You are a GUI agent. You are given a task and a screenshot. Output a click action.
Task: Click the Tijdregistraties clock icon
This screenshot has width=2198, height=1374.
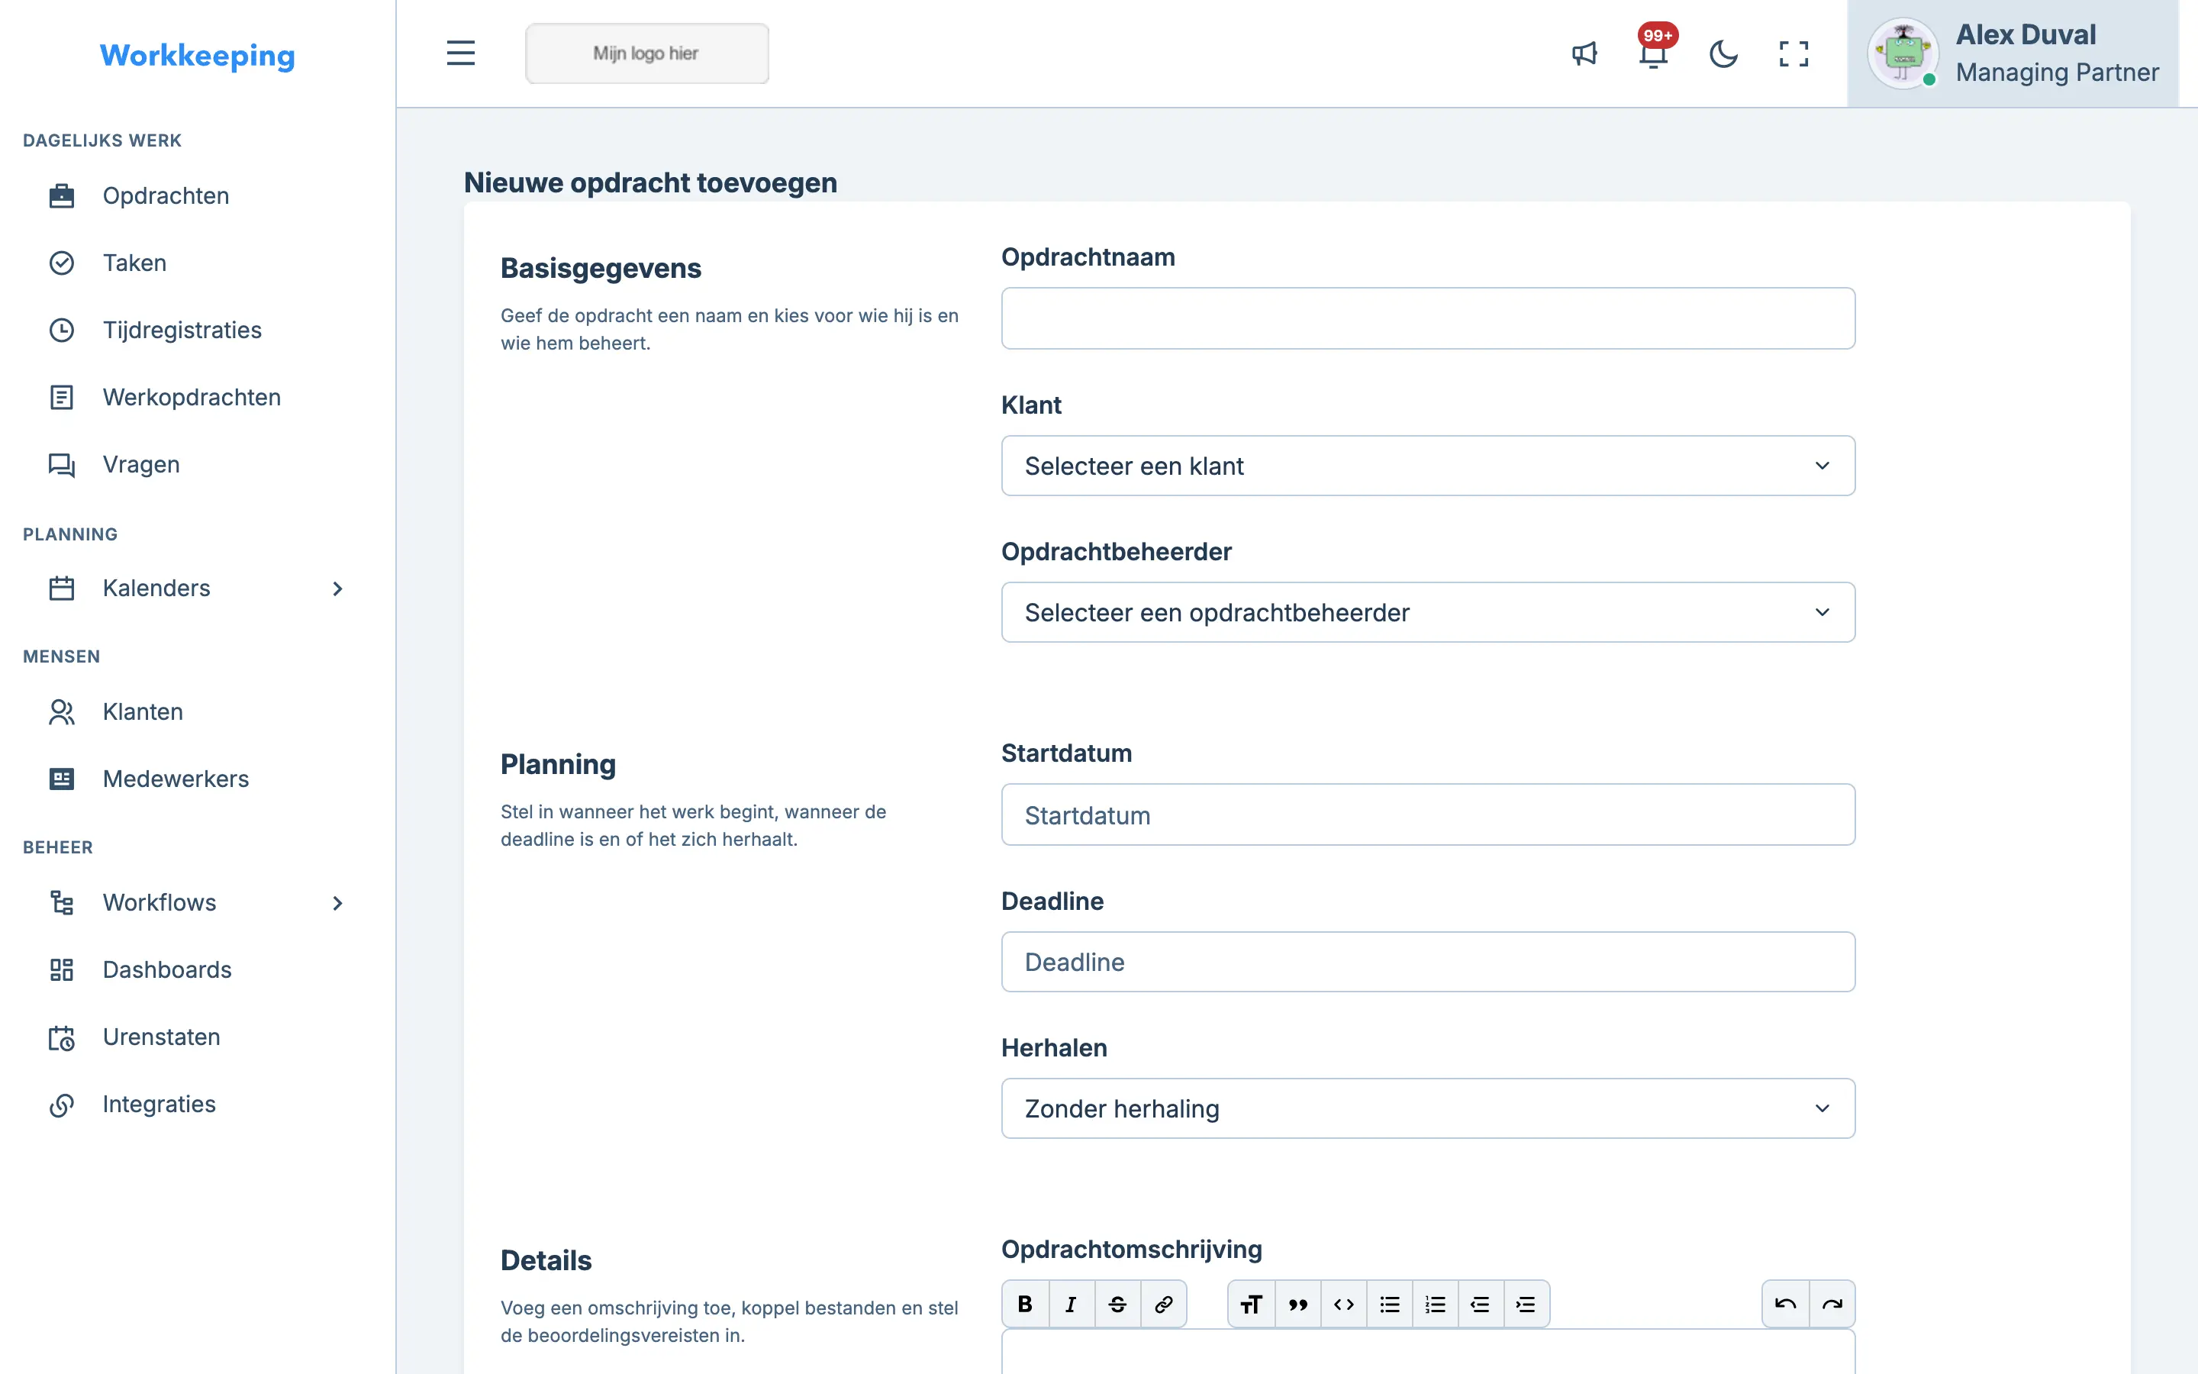click(62, 330)
